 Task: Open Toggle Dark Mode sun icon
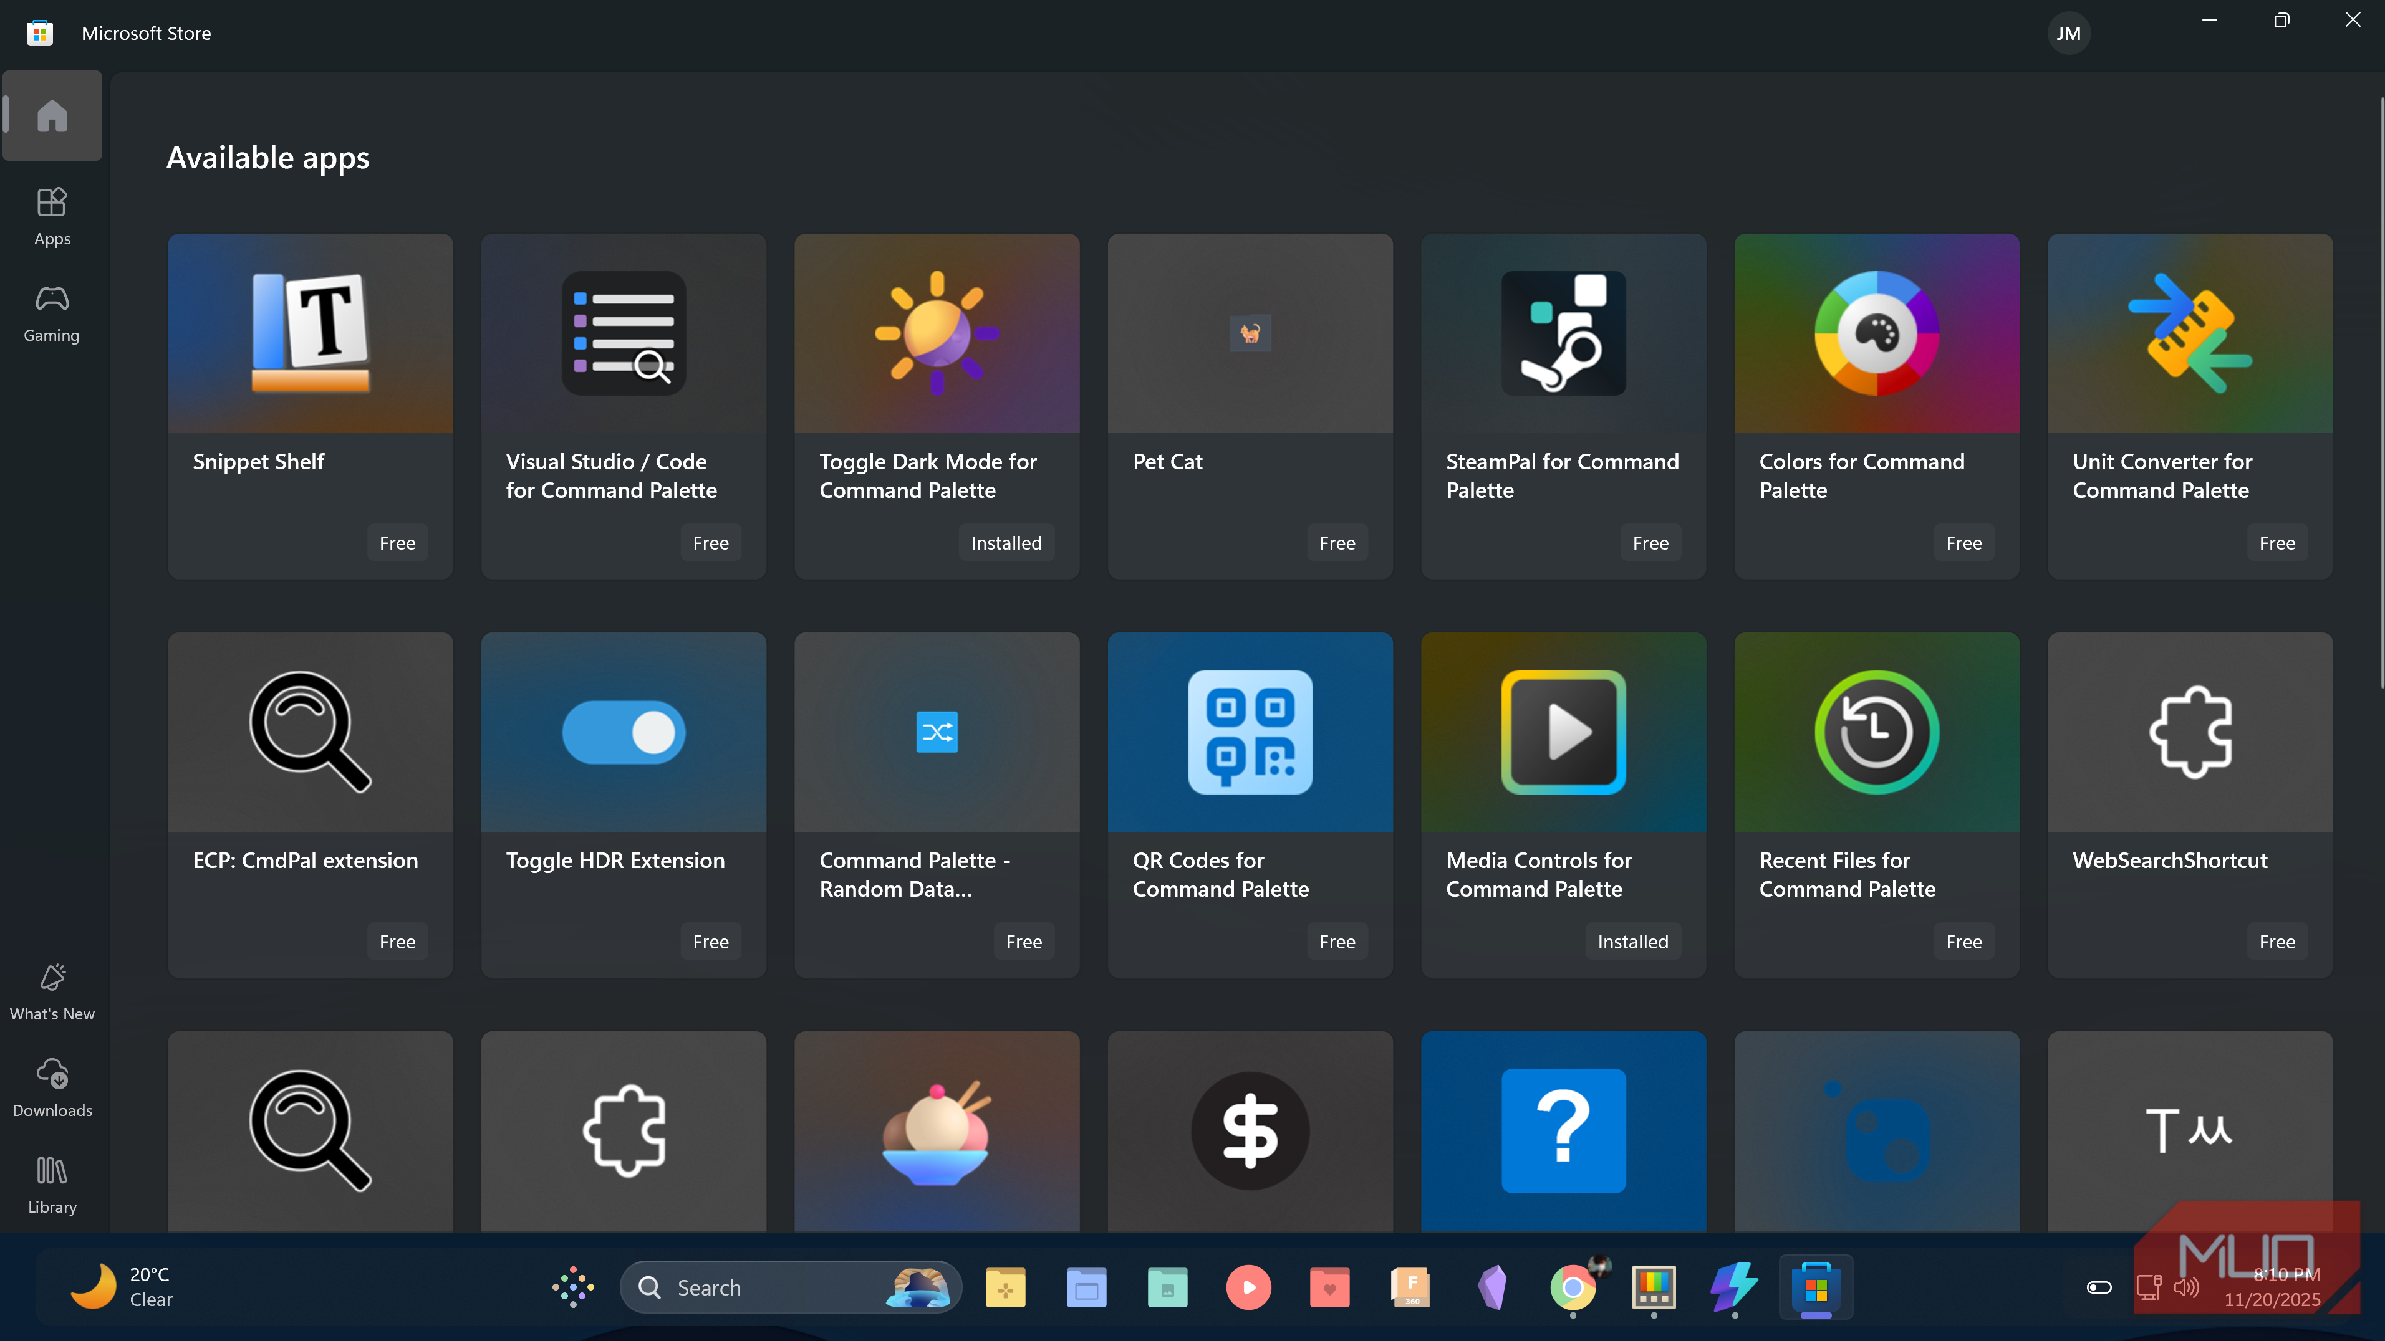coord(937,333)
